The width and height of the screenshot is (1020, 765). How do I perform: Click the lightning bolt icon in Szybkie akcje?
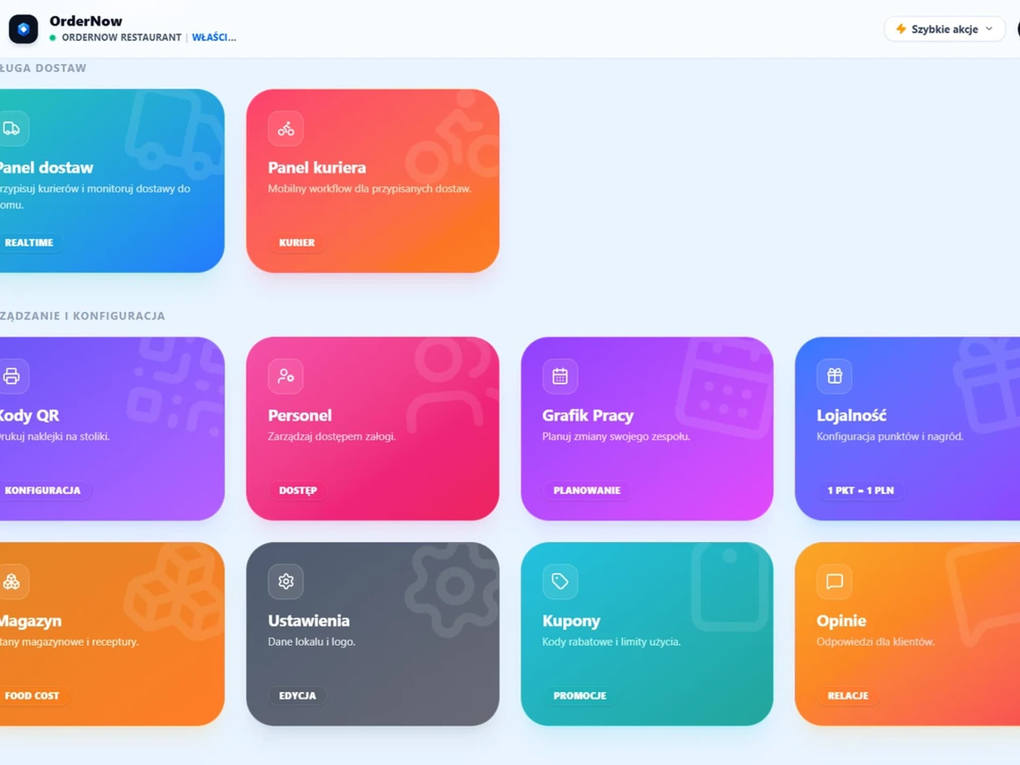click(x=901, y=29)
